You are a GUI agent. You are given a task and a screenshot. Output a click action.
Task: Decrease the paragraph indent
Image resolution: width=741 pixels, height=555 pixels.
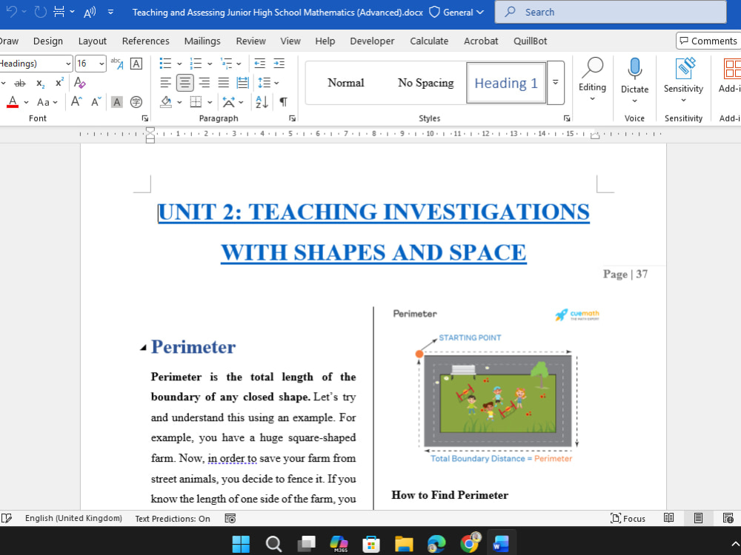click(260, 63)
